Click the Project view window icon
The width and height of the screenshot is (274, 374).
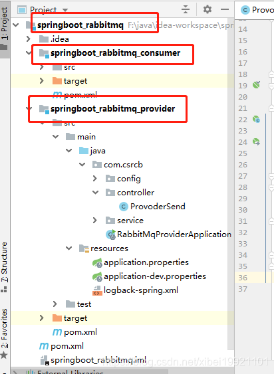pyautogui.click(x=22, y=10)
